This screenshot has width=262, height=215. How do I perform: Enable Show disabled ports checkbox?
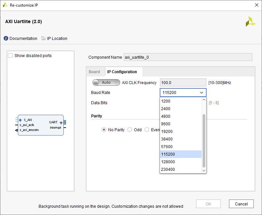tap(11, 56)
